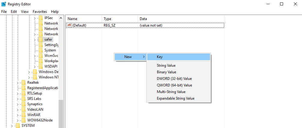Select the RegisteredApplications tree key

click(x=42, y=88)
